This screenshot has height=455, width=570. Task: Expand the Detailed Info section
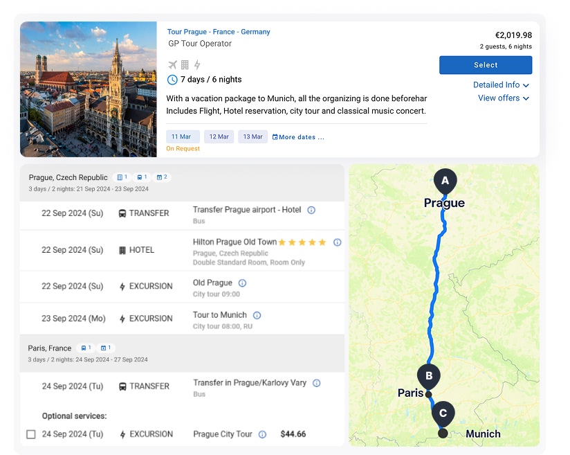point(502,84)
